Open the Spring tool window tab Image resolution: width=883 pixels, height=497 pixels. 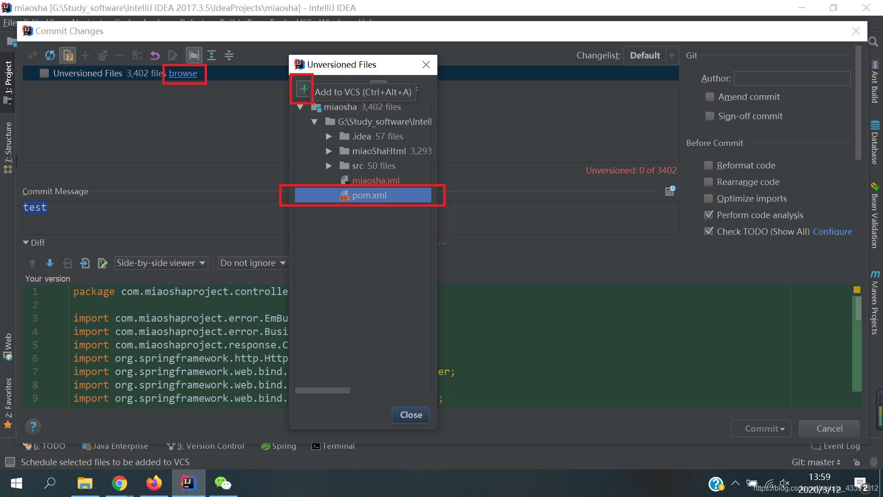(x=279, y=446)
